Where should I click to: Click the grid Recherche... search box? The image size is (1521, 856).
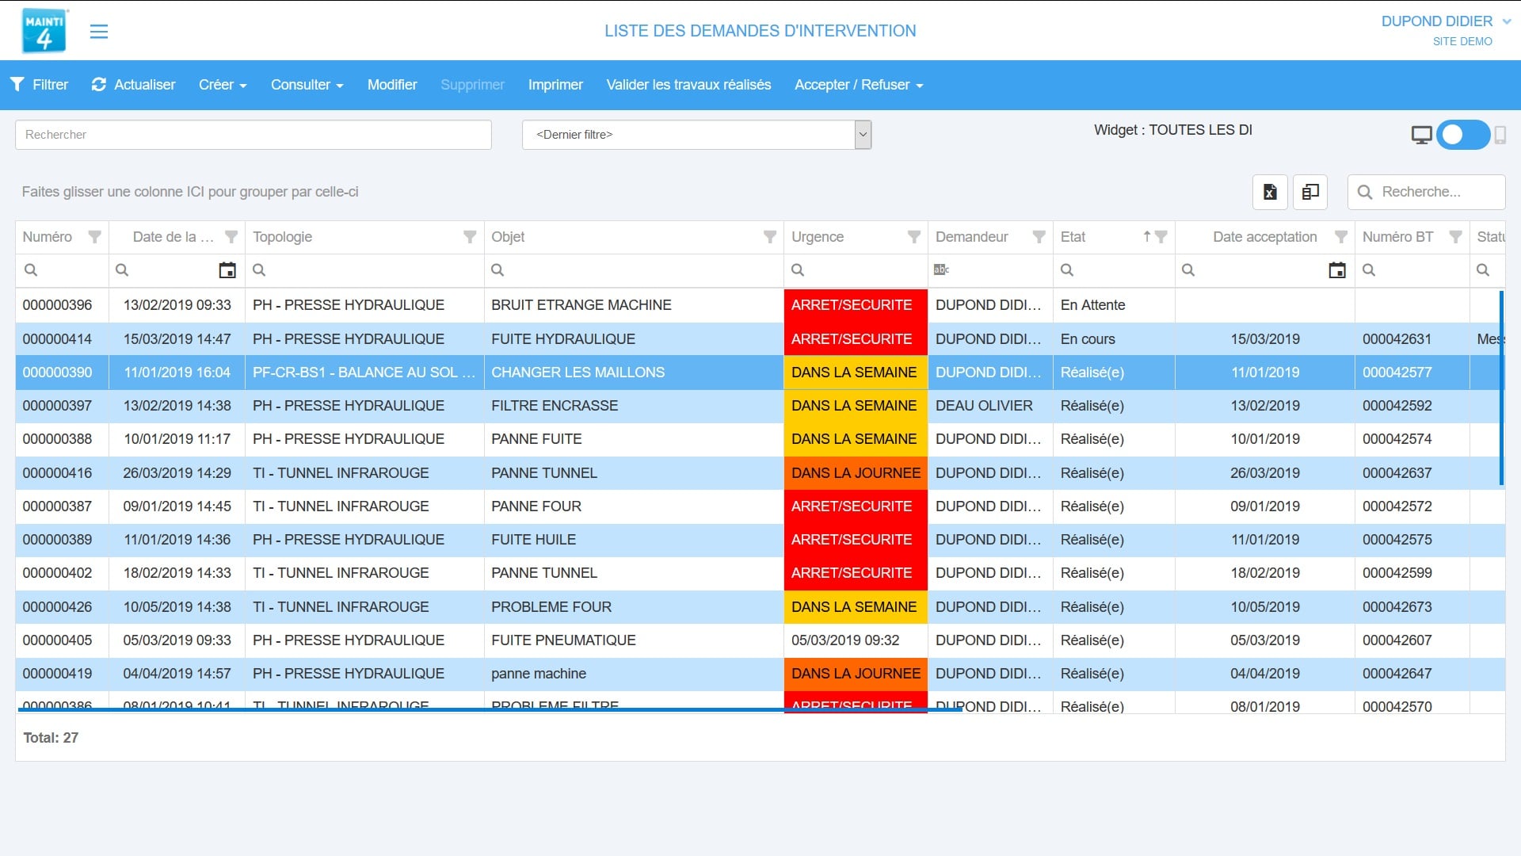coord(1427,192)
